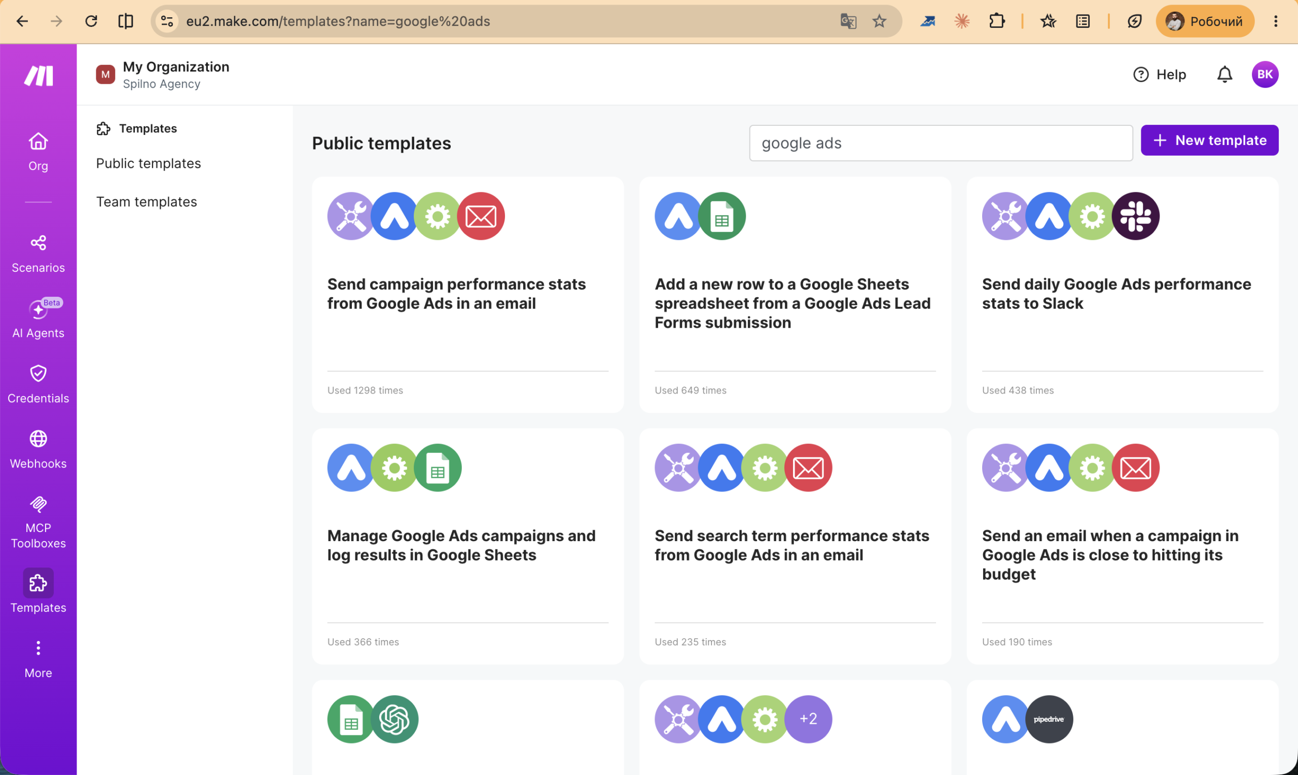1298x775 pixels.
Task: Open Webhooks section
Action: tap(38, 450)
